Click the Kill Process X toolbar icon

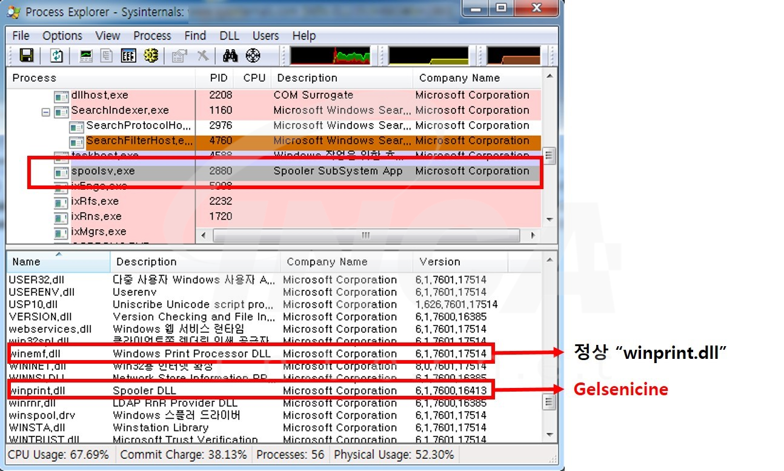202,56
